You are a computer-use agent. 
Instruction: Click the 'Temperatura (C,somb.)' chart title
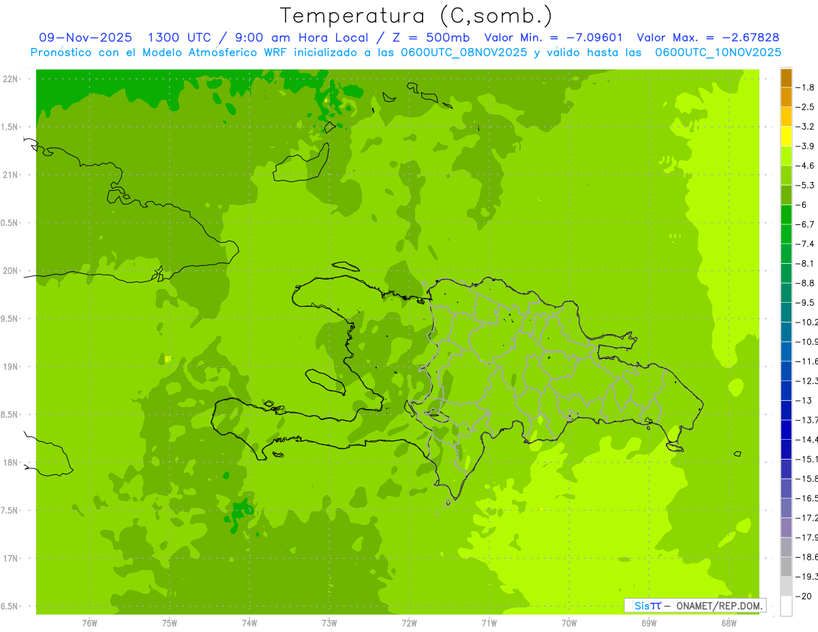[x=416, y=15]
